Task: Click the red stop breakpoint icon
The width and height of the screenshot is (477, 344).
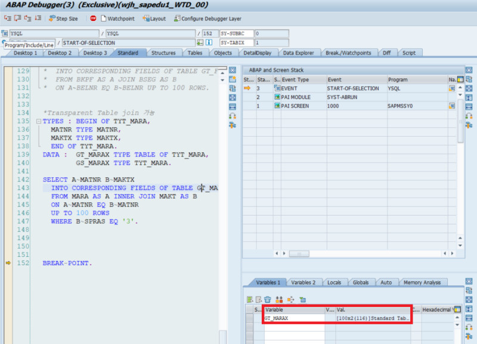Action: 92,19
